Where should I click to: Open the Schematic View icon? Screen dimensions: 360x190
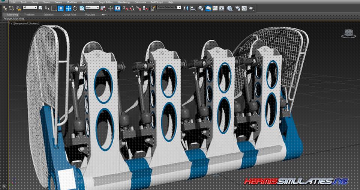(222, 8)
